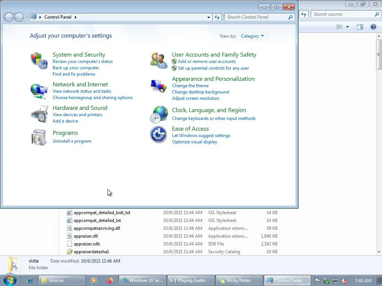Expand the arrow after Control Panel breadcrumb
Image resolution: width=382 pixels, height=286 pixels.
pos(75,17)
